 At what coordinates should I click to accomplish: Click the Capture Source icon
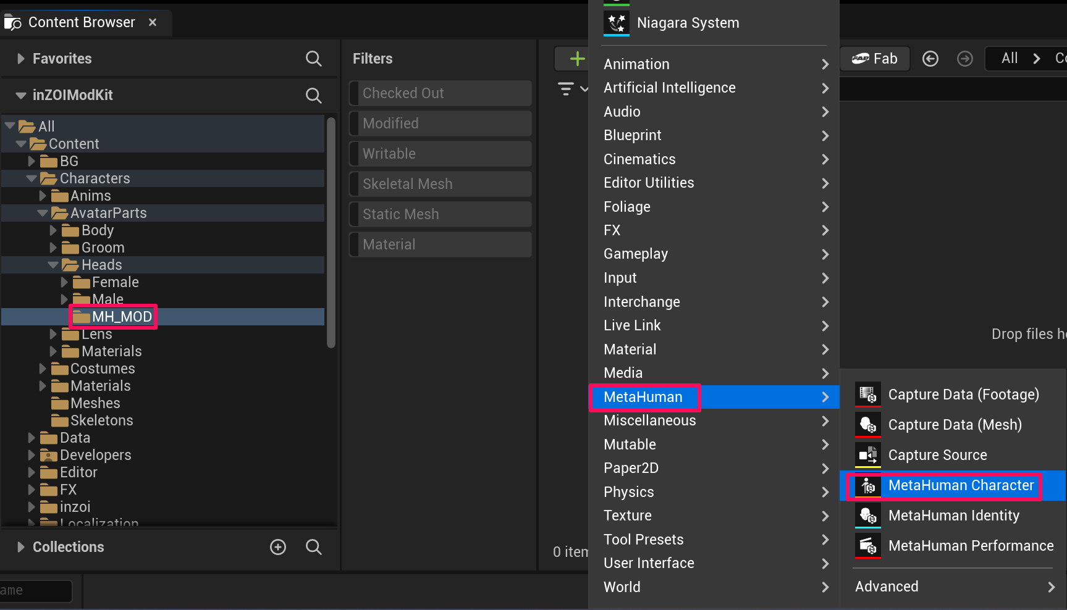(x=867, y=455)
